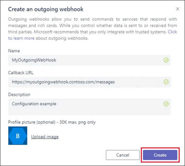Click the green checkmark in Description field
This screenshot has height=166, width=185.
click(x=166, y=104)
